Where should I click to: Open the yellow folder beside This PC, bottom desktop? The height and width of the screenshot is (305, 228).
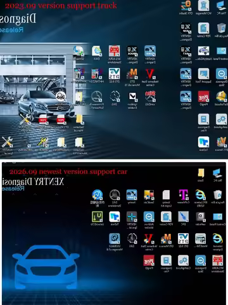click(201, 173)
